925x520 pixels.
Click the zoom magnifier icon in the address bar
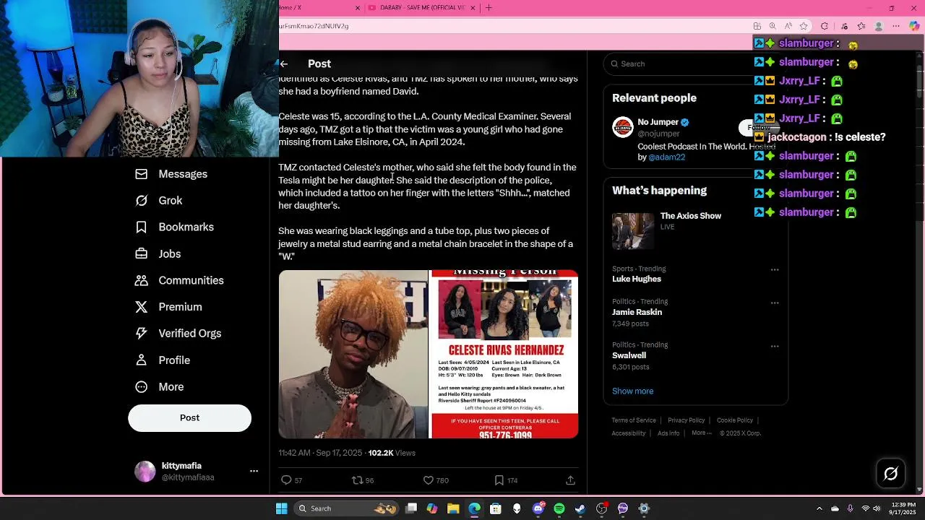click(x=773, y=26)
